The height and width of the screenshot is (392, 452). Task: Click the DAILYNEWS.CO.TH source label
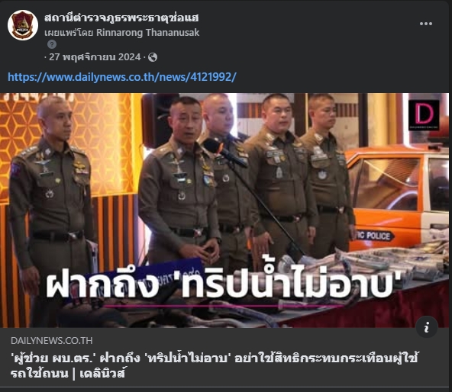52,340
